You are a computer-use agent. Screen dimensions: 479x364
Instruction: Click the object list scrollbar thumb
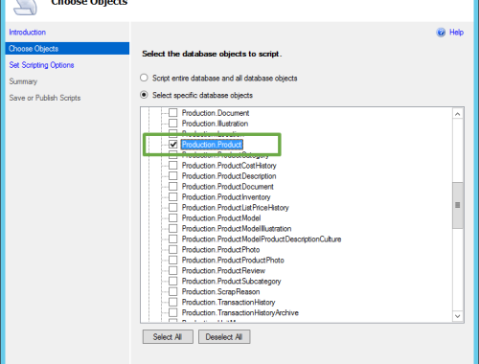click(458, 205)
